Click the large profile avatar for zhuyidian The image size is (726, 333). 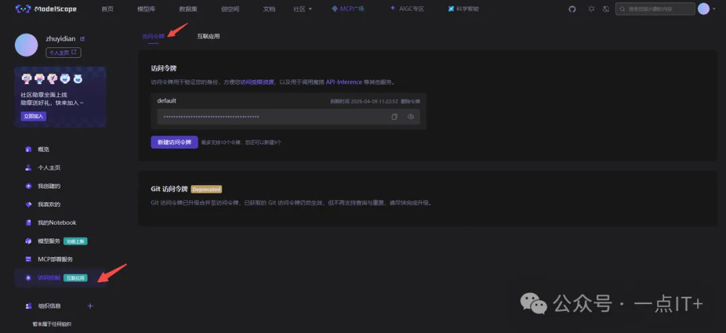tap(26, 45)
